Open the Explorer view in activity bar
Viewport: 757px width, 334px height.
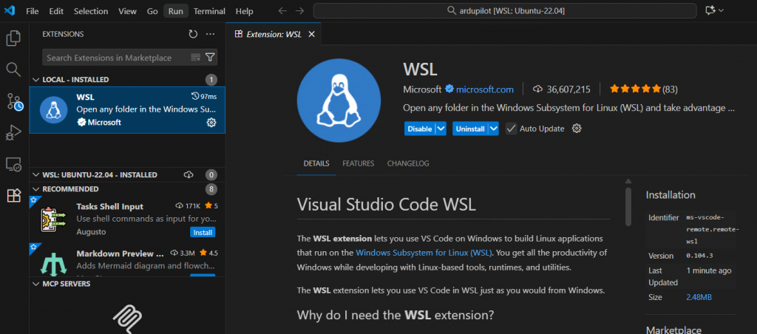13,38
